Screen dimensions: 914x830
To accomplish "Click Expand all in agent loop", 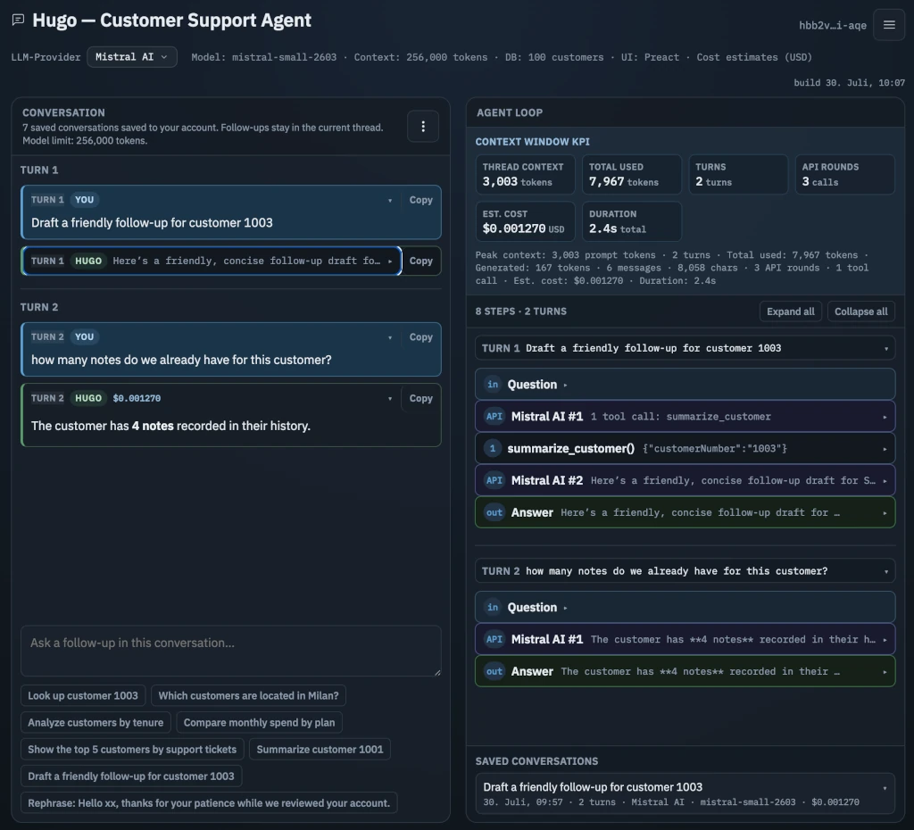I will coord(791,311).
